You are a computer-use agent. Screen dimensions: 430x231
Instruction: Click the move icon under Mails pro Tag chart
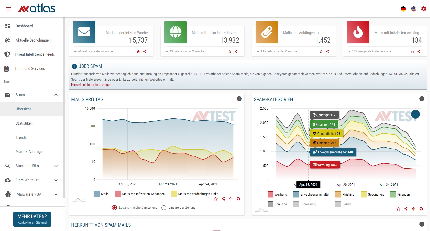tap(231, 199)
